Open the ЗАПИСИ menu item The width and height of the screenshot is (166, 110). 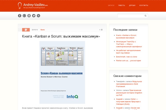click(111, 5)
